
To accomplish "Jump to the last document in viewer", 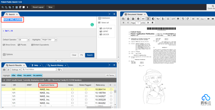I will [x=213, y=19].
